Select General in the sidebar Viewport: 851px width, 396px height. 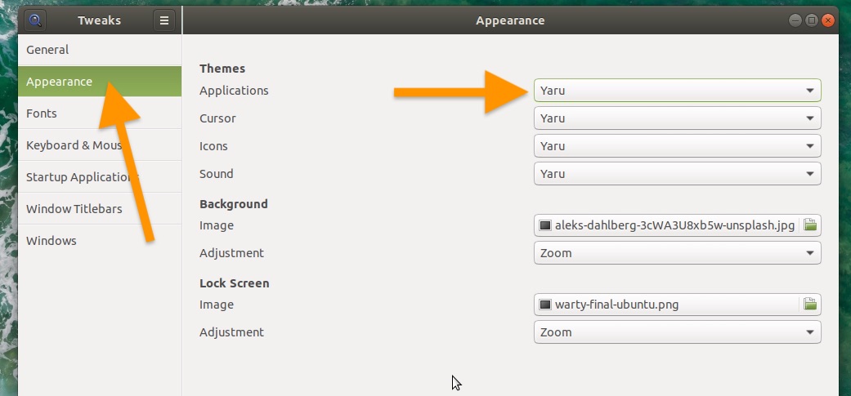pyautogui.click(x=100, y=50)
